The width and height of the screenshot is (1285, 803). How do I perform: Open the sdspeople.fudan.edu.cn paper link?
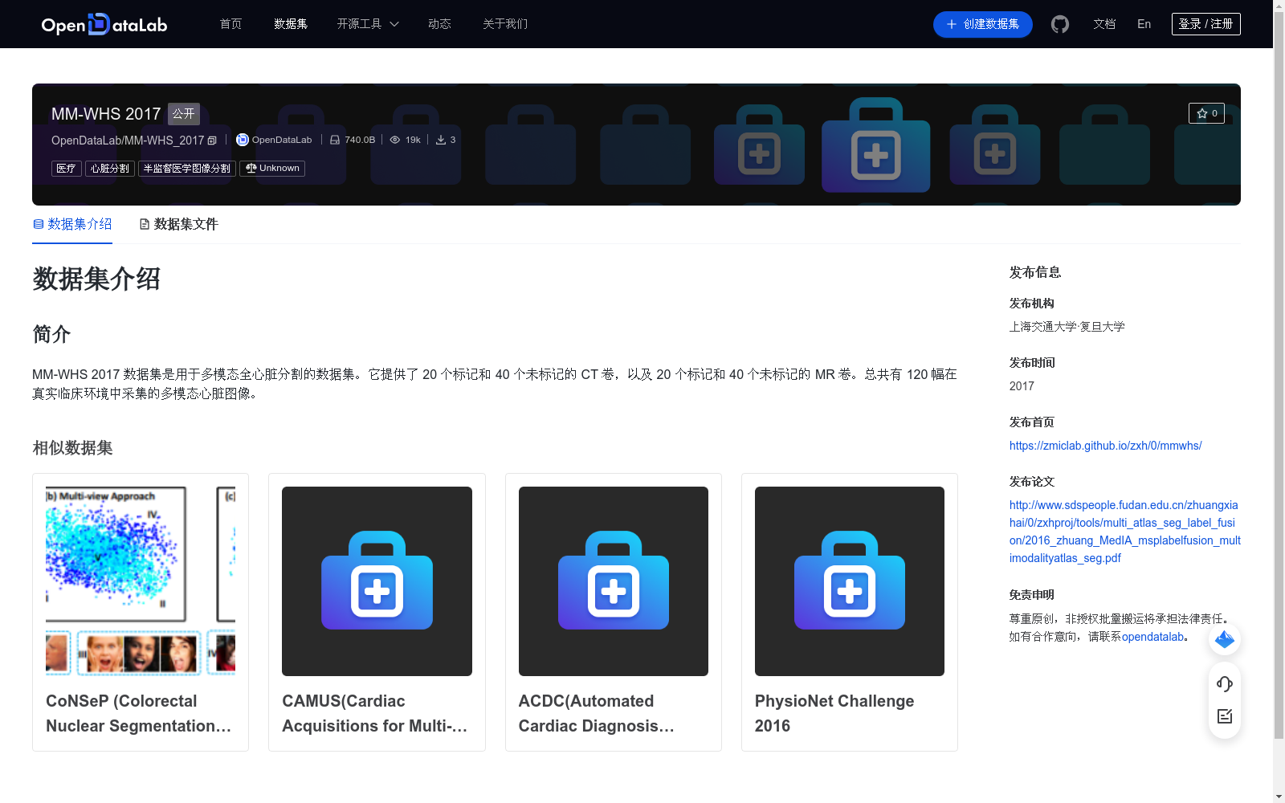(1124, 532)
